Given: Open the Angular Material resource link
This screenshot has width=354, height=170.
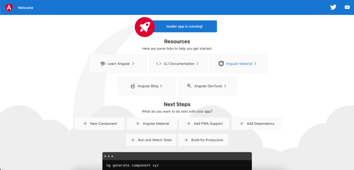Looking at the screenshot, I should (x=239, y=64).
